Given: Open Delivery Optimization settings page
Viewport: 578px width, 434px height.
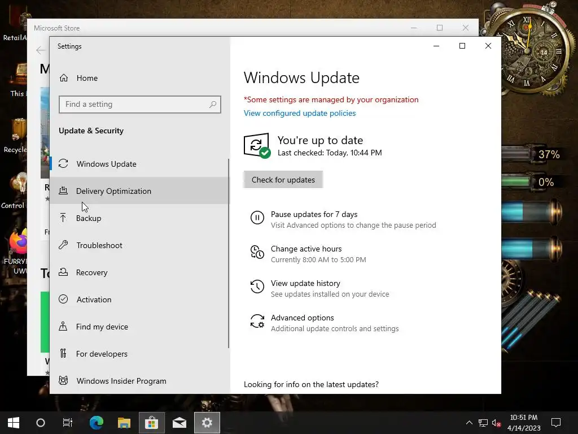Looking at the screenshot, I should click(x=139, y=191).
